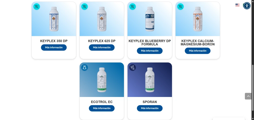Image resolution: width=254 pixels, height=120 pixels.
Task: Open Más información for Keyplex 625 DP
Action: [102, 47]
